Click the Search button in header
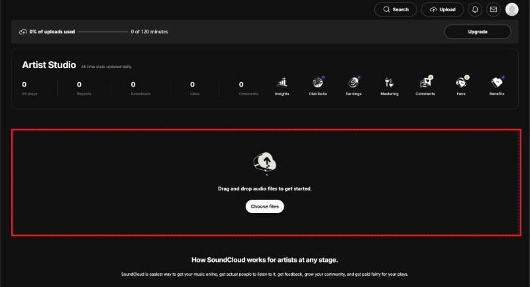 [396, 9]
